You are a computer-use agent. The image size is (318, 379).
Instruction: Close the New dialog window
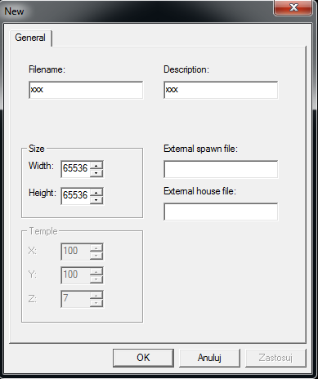[293, 7]
